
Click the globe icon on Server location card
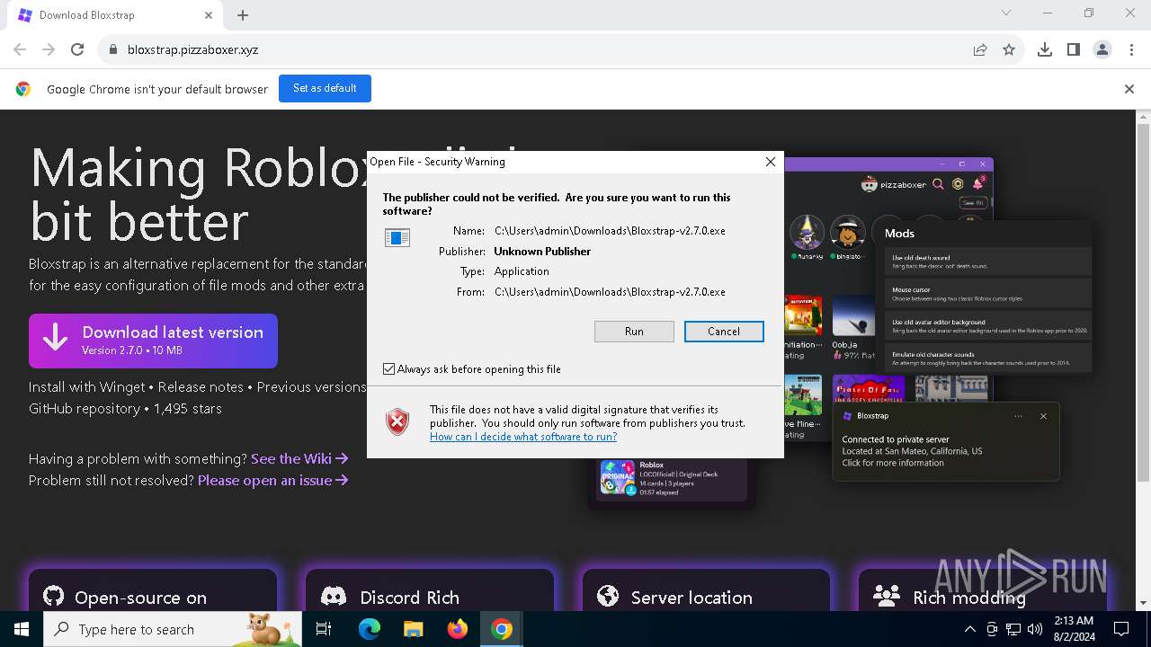[609, 597]
